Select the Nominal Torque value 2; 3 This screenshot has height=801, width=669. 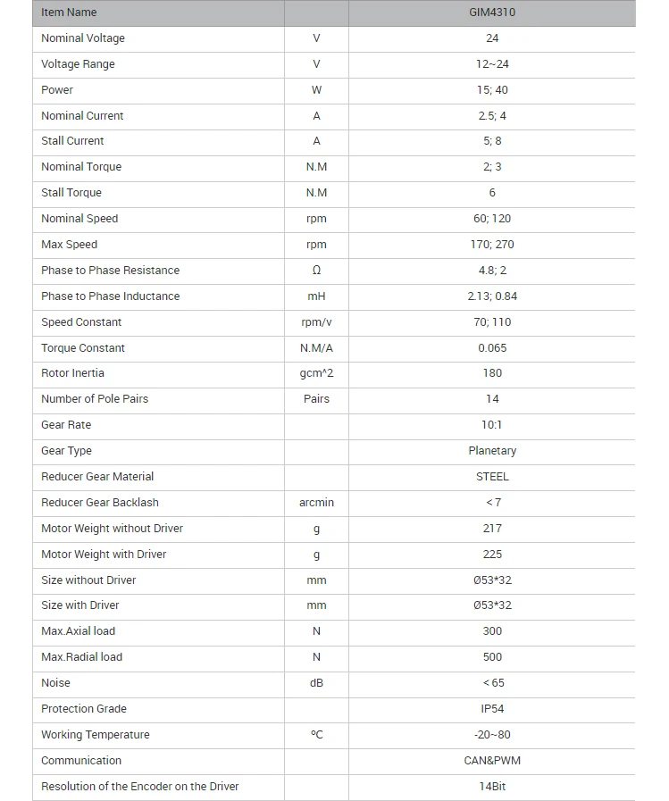click(x=492, y=167)
